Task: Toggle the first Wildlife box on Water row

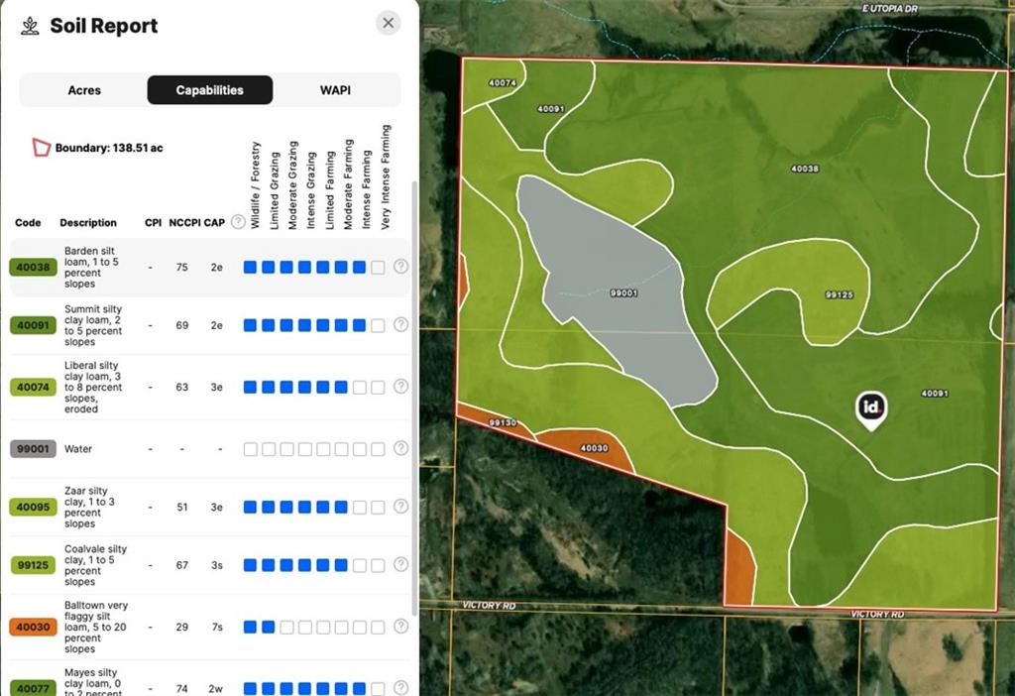Action: (251, 449)
